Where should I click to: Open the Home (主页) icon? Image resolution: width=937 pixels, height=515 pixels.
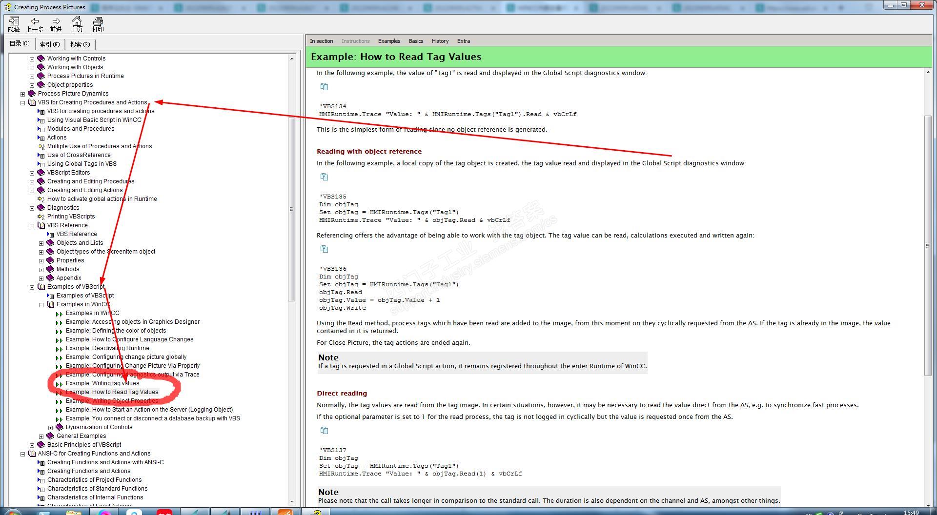tap(77, 21)
